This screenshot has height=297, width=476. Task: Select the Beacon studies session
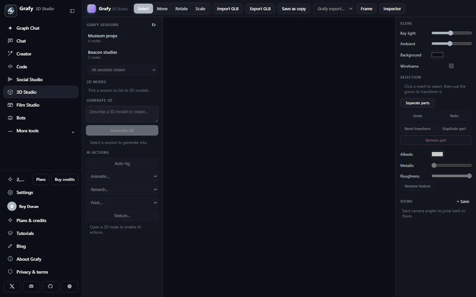coord(122,55)
